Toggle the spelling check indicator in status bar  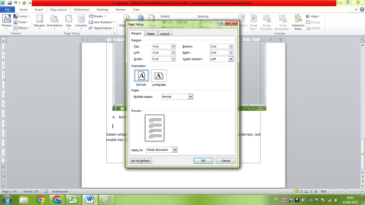46,191
